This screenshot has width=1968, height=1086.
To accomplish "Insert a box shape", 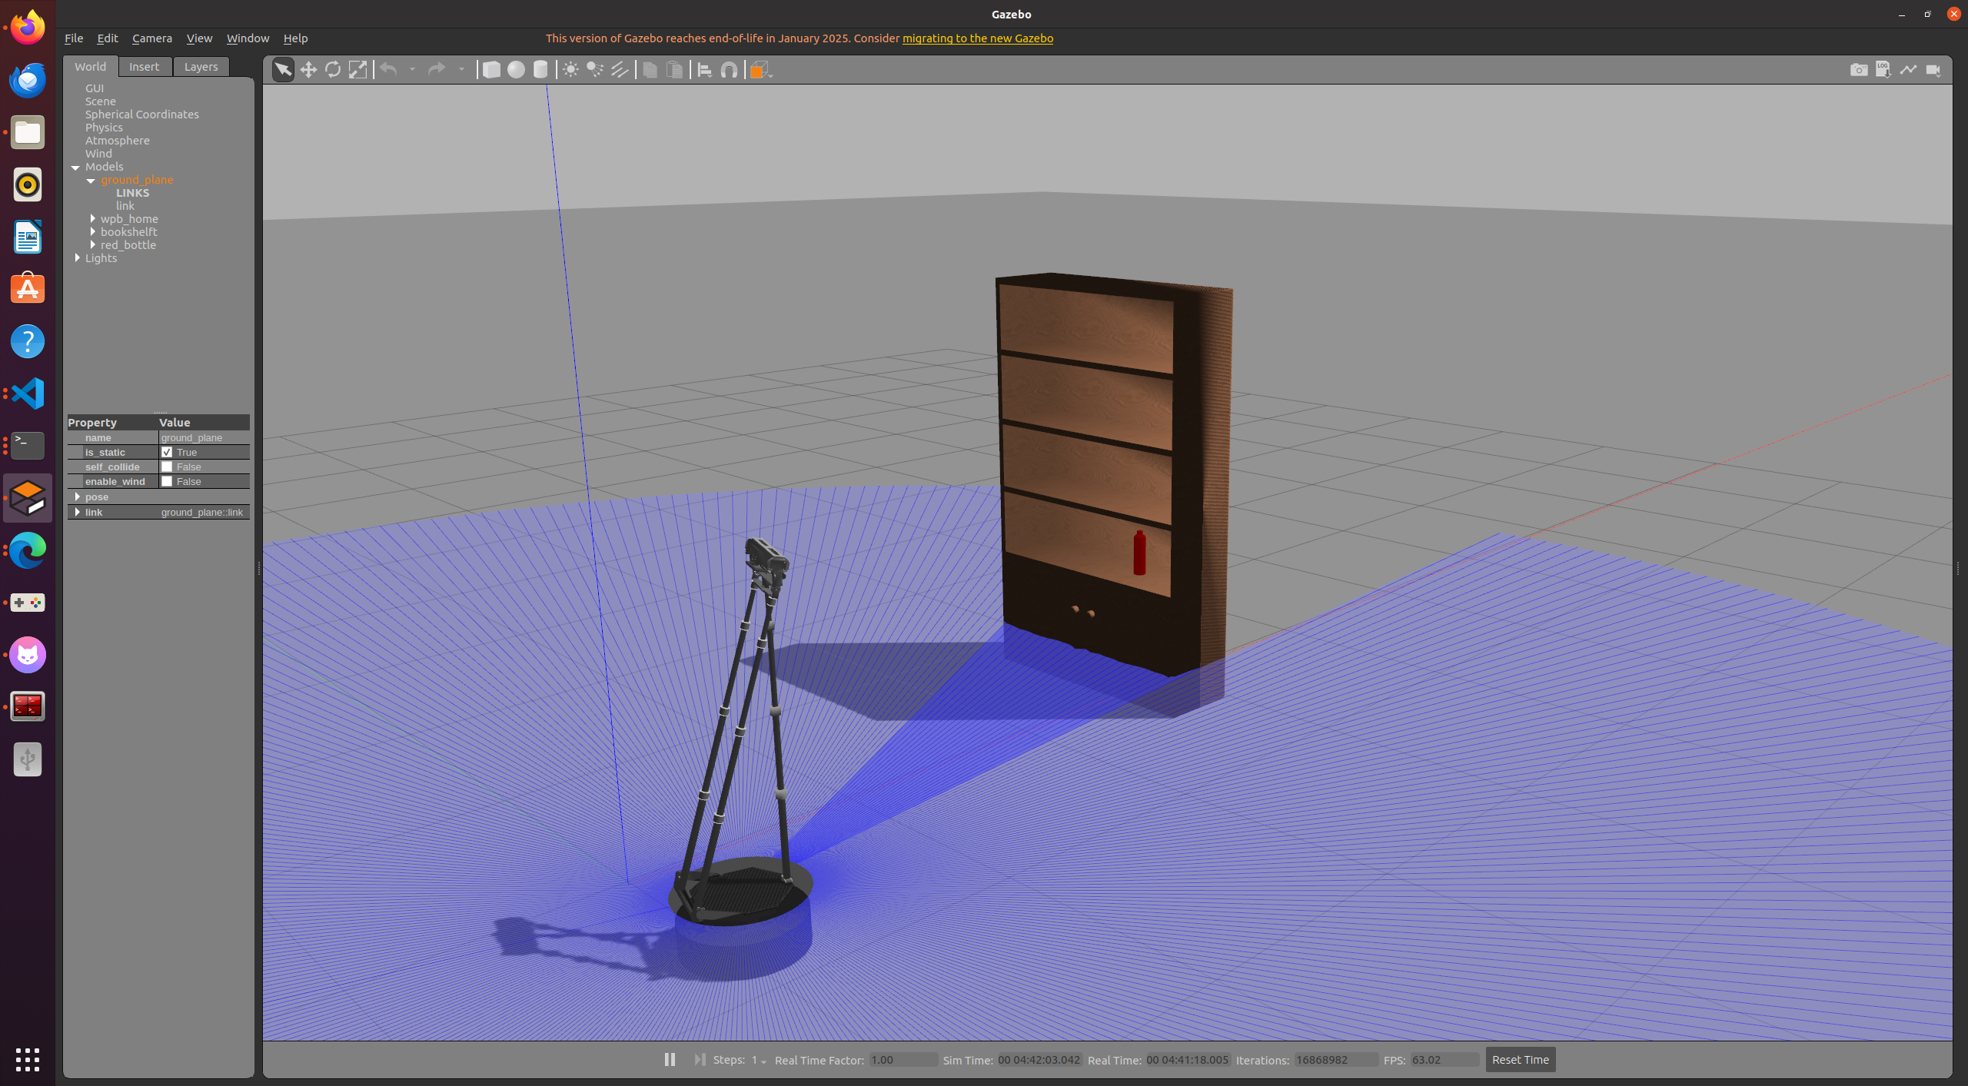I will coord(491,70).
